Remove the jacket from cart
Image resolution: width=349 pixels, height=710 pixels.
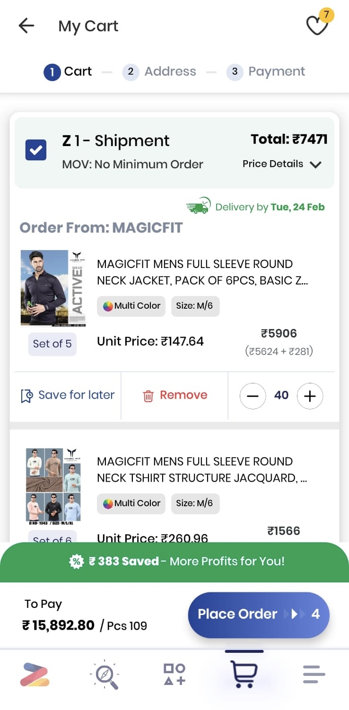[x=174, y=395]
